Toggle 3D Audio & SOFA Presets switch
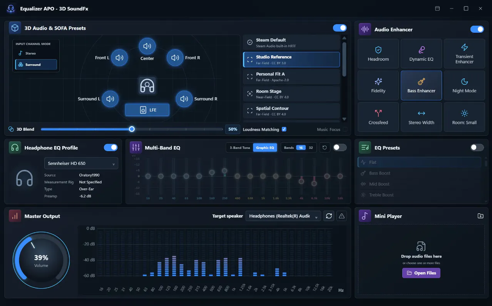The width and height of the screenshot is (492, 306). [x=340, y=28]
